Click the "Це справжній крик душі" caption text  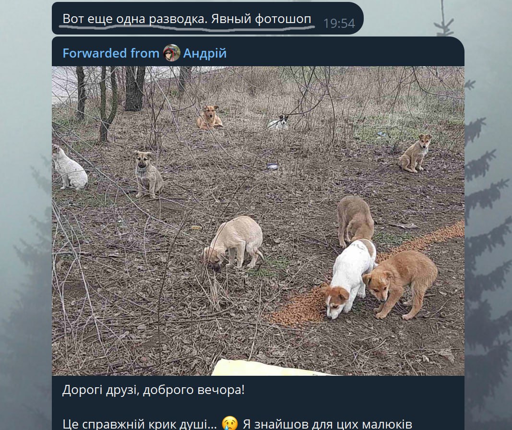pyautogui.click(x=139, y=424)
